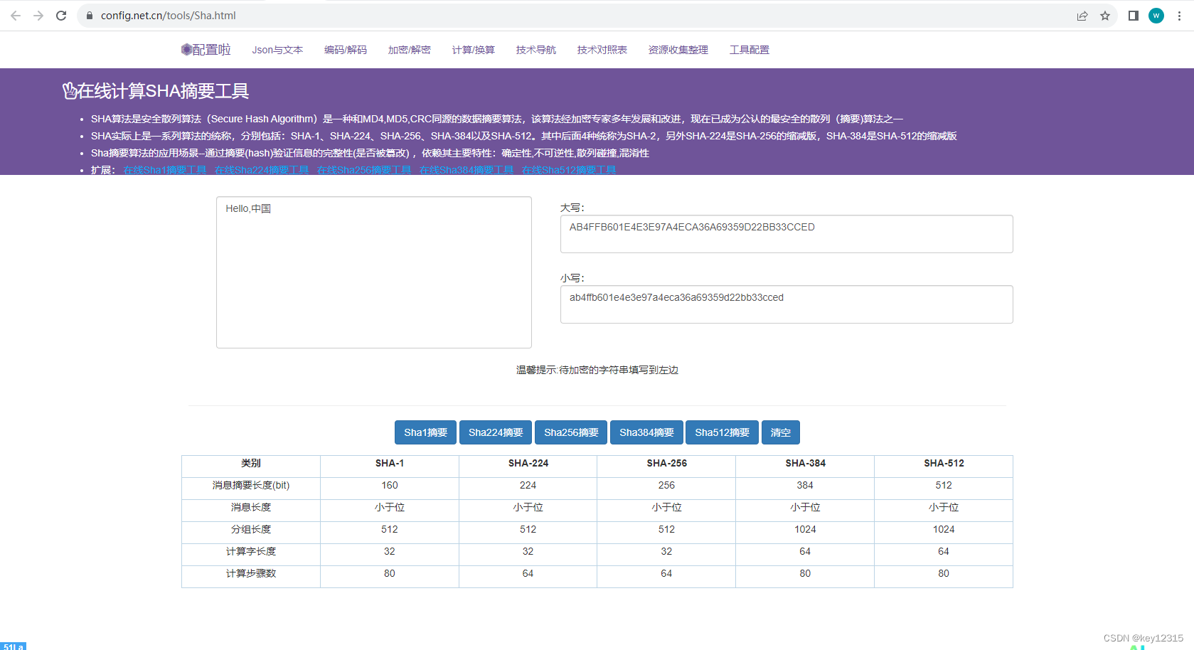Click the 计算步骤数 row label
The width and height of the screenshot is (1194, 650).
pos(251,573)
